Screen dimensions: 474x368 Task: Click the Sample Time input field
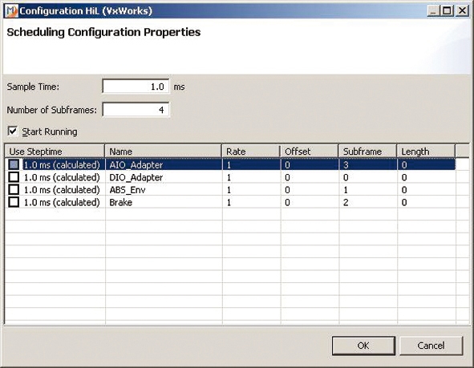click(x=136, y=87)
